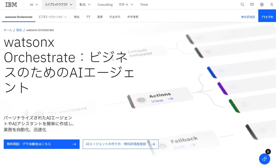Open the Think menu item
The height and width of the screenshot is (165, 276).
tap(144, 4)
